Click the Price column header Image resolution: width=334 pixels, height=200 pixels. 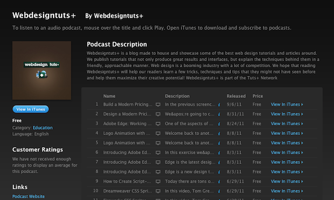coord(258,96)
